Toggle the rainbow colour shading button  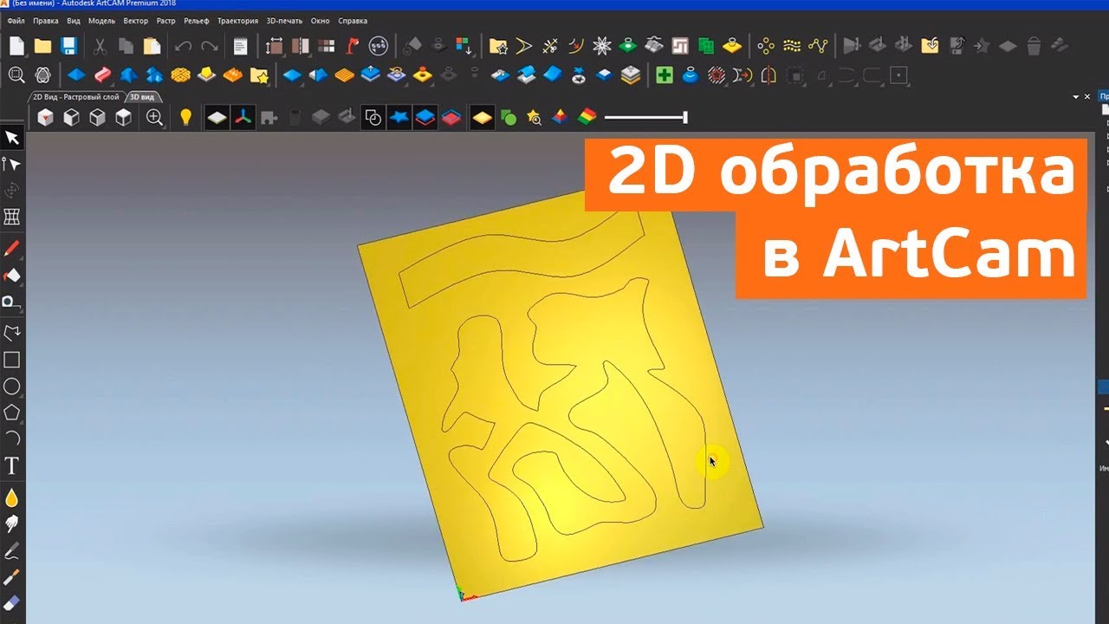pos(587,117)
